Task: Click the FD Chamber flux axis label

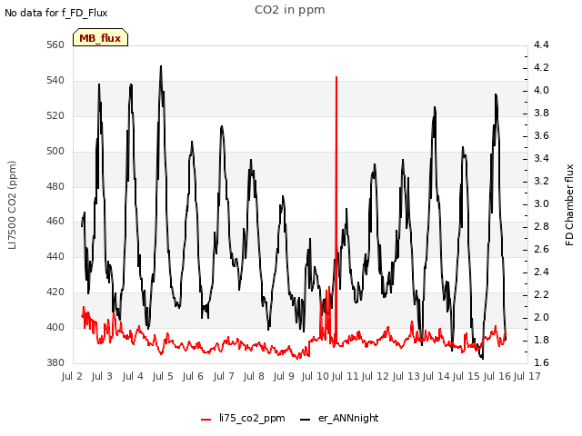Action: click(569, 204)
